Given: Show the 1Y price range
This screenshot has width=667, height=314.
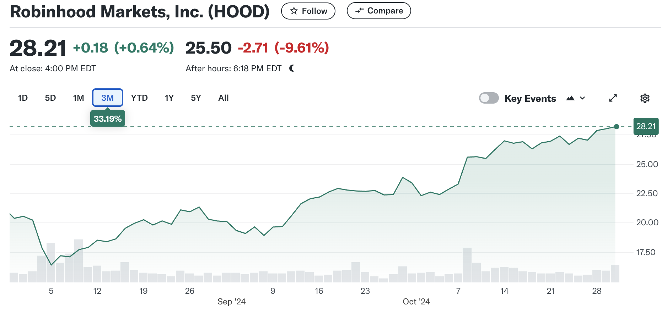Looking at the screenshot, I should (169, 98).
